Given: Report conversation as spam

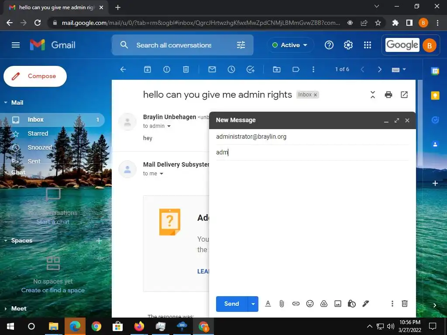Looking at the screenshot, I should (x=166, y=69).
